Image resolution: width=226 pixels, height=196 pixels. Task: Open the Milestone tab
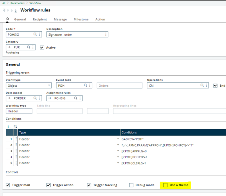[81, 19]
